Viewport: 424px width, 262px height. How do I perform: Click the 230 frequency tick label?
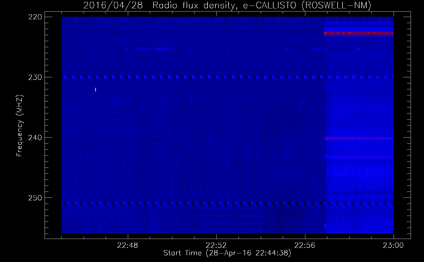pos(35,77)
